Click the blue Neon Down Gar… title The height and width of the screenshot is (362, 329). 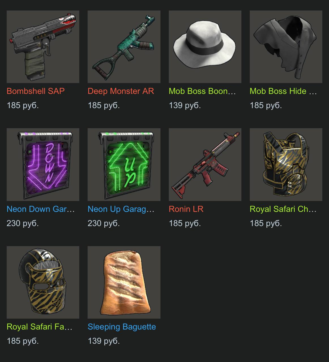pyautogui.click(x=40, y=209)
